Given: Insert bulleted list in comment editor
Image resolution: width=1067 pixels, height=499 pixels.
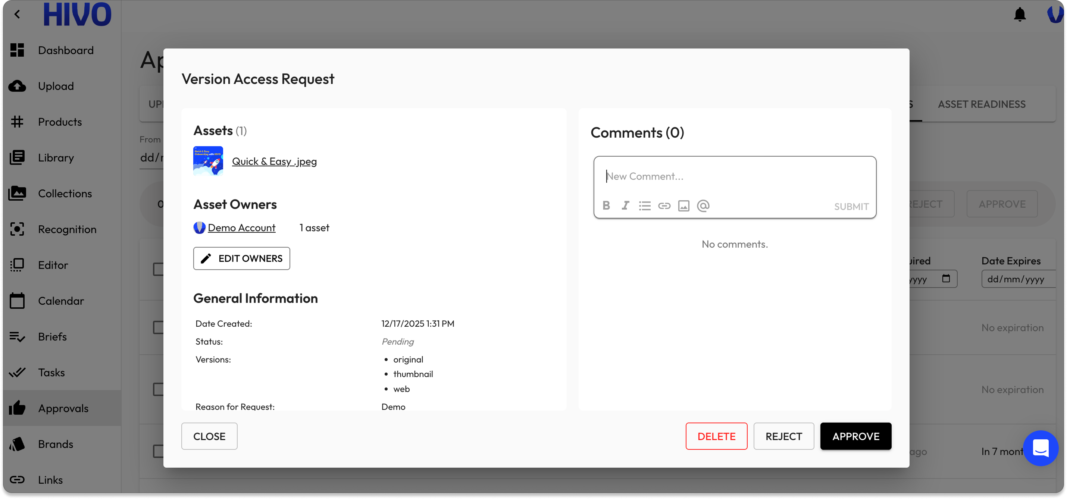Looking at the screenshot, I should click(645, 205).
